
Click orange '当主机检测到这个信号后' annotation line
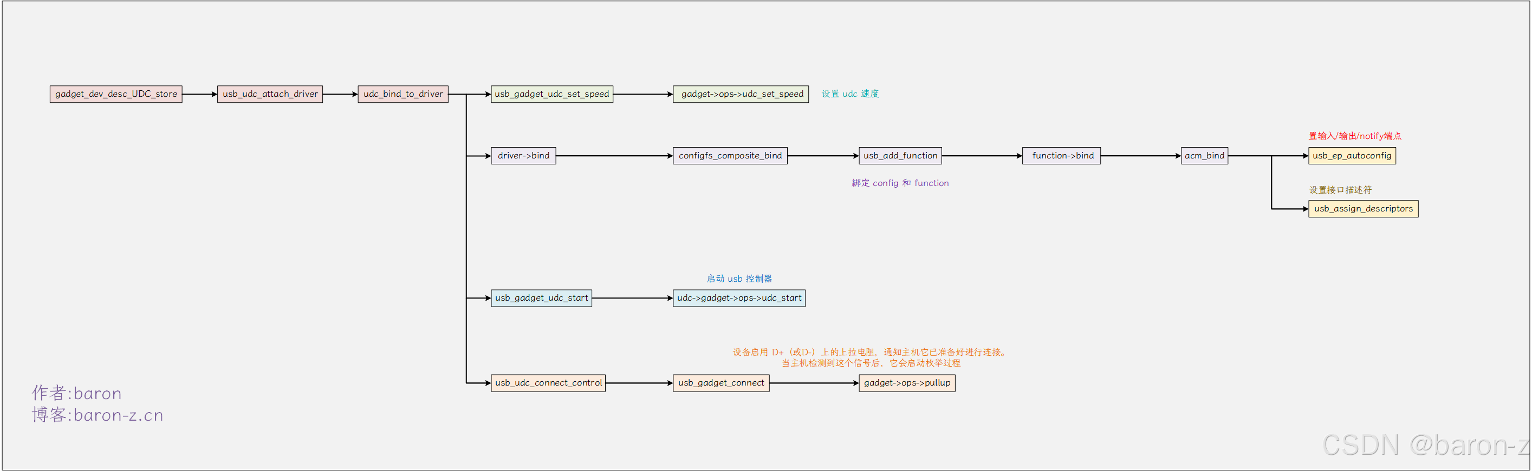tap(871, 363)
